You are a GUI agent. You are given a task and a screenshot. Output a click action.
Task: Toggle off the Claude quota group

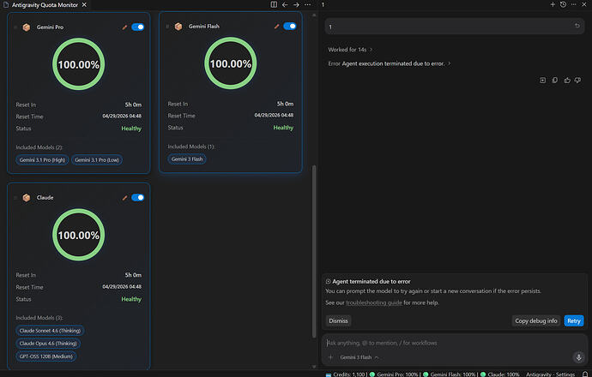(x=138, y=198)
